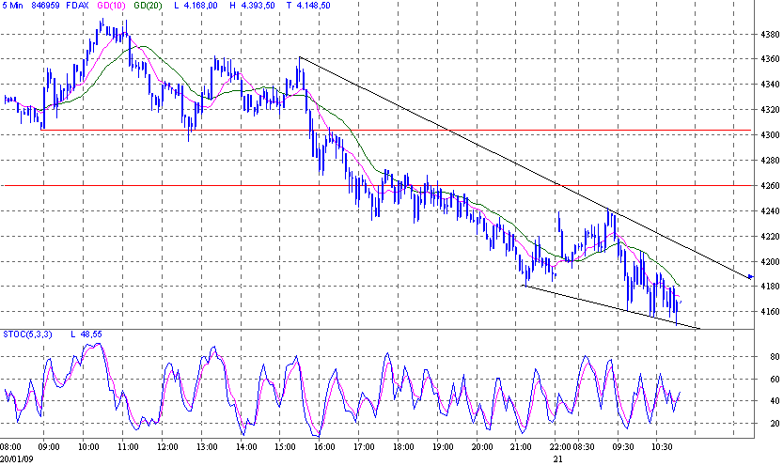The image size is (783, 466).
Task: Click the '21' date label under the time axis
Action: 558,458
